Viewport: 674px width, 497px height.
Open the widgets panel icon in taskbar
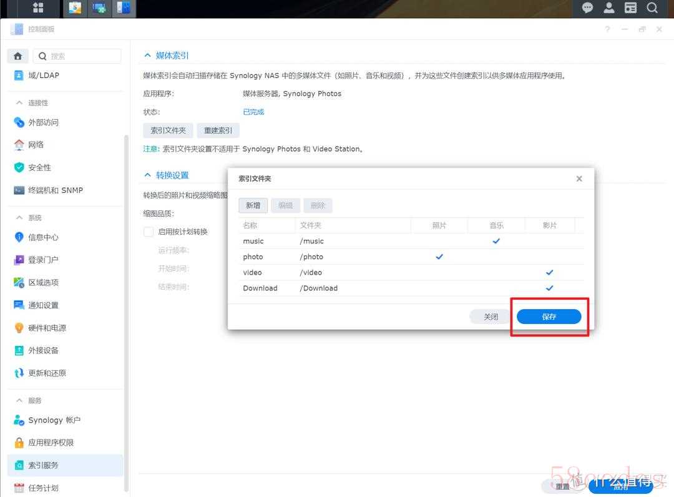(630, 7)
